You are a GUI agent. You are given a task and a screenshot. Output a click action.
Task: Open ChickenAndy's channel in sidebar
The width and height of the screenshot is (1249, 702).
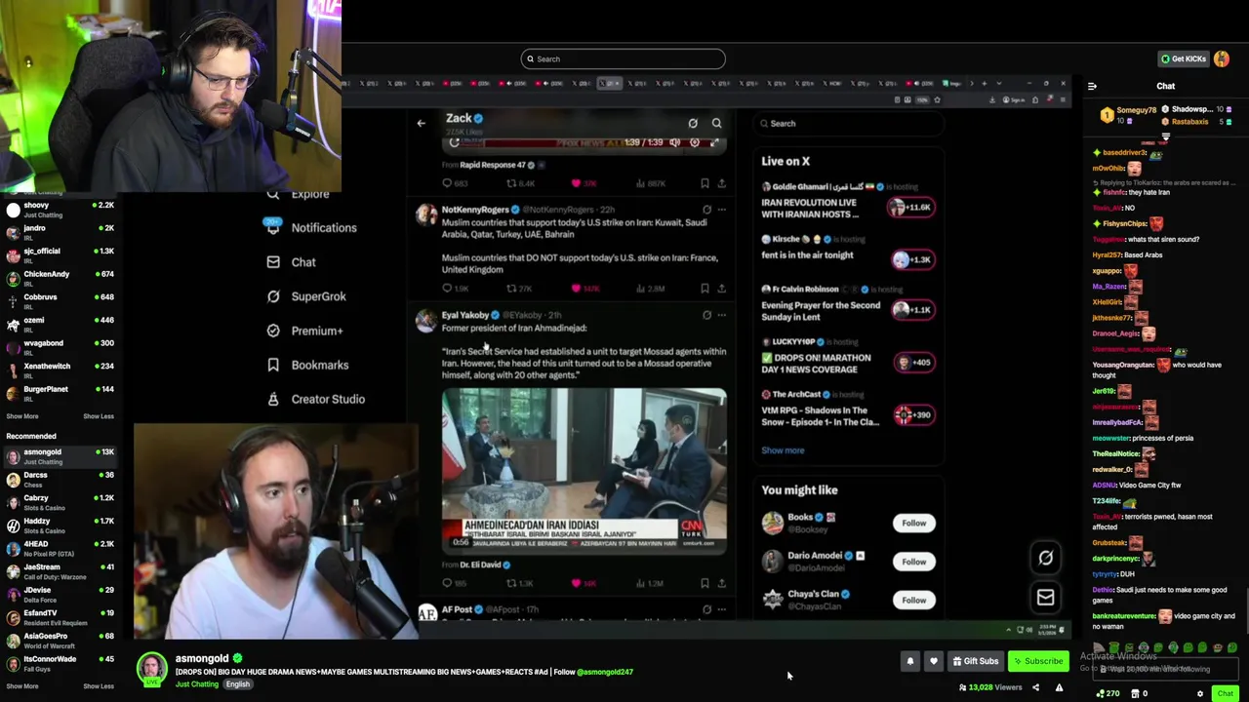[59, 278]
